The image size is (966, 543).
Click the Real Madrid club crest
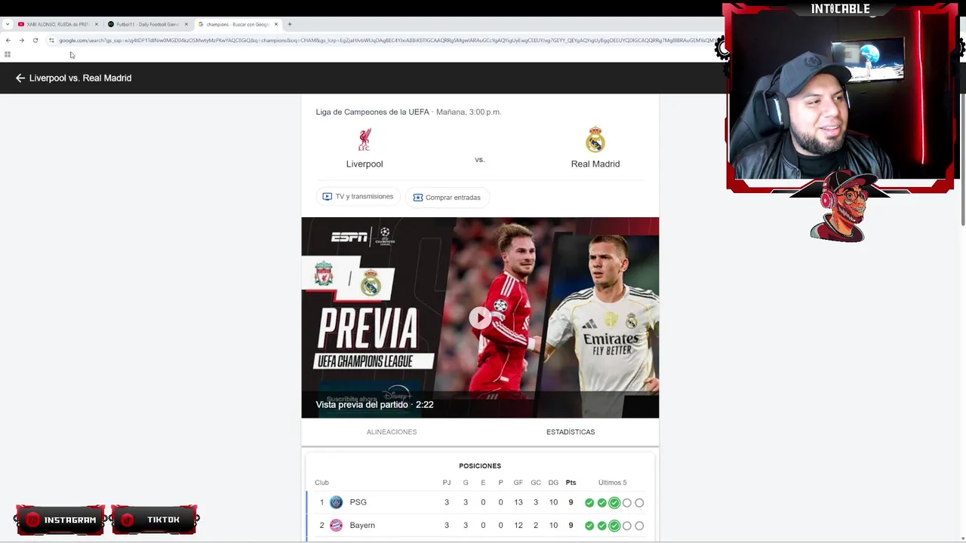pyautogui.click(x=595, y=140)
